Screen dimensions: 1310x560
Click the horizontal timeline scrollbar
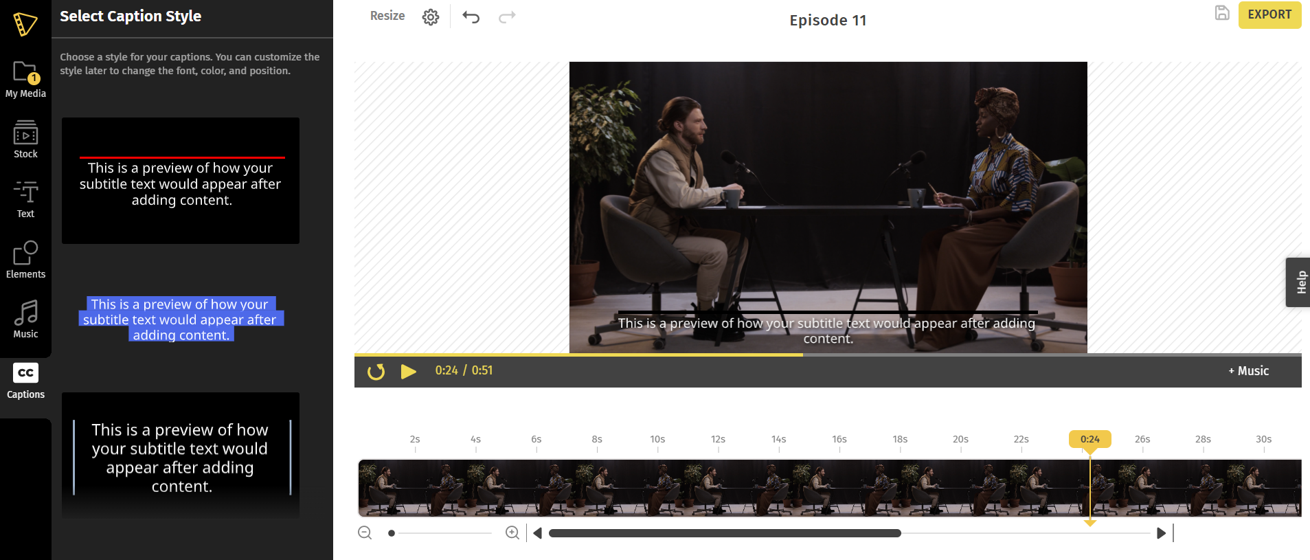(x=725, y=533)
